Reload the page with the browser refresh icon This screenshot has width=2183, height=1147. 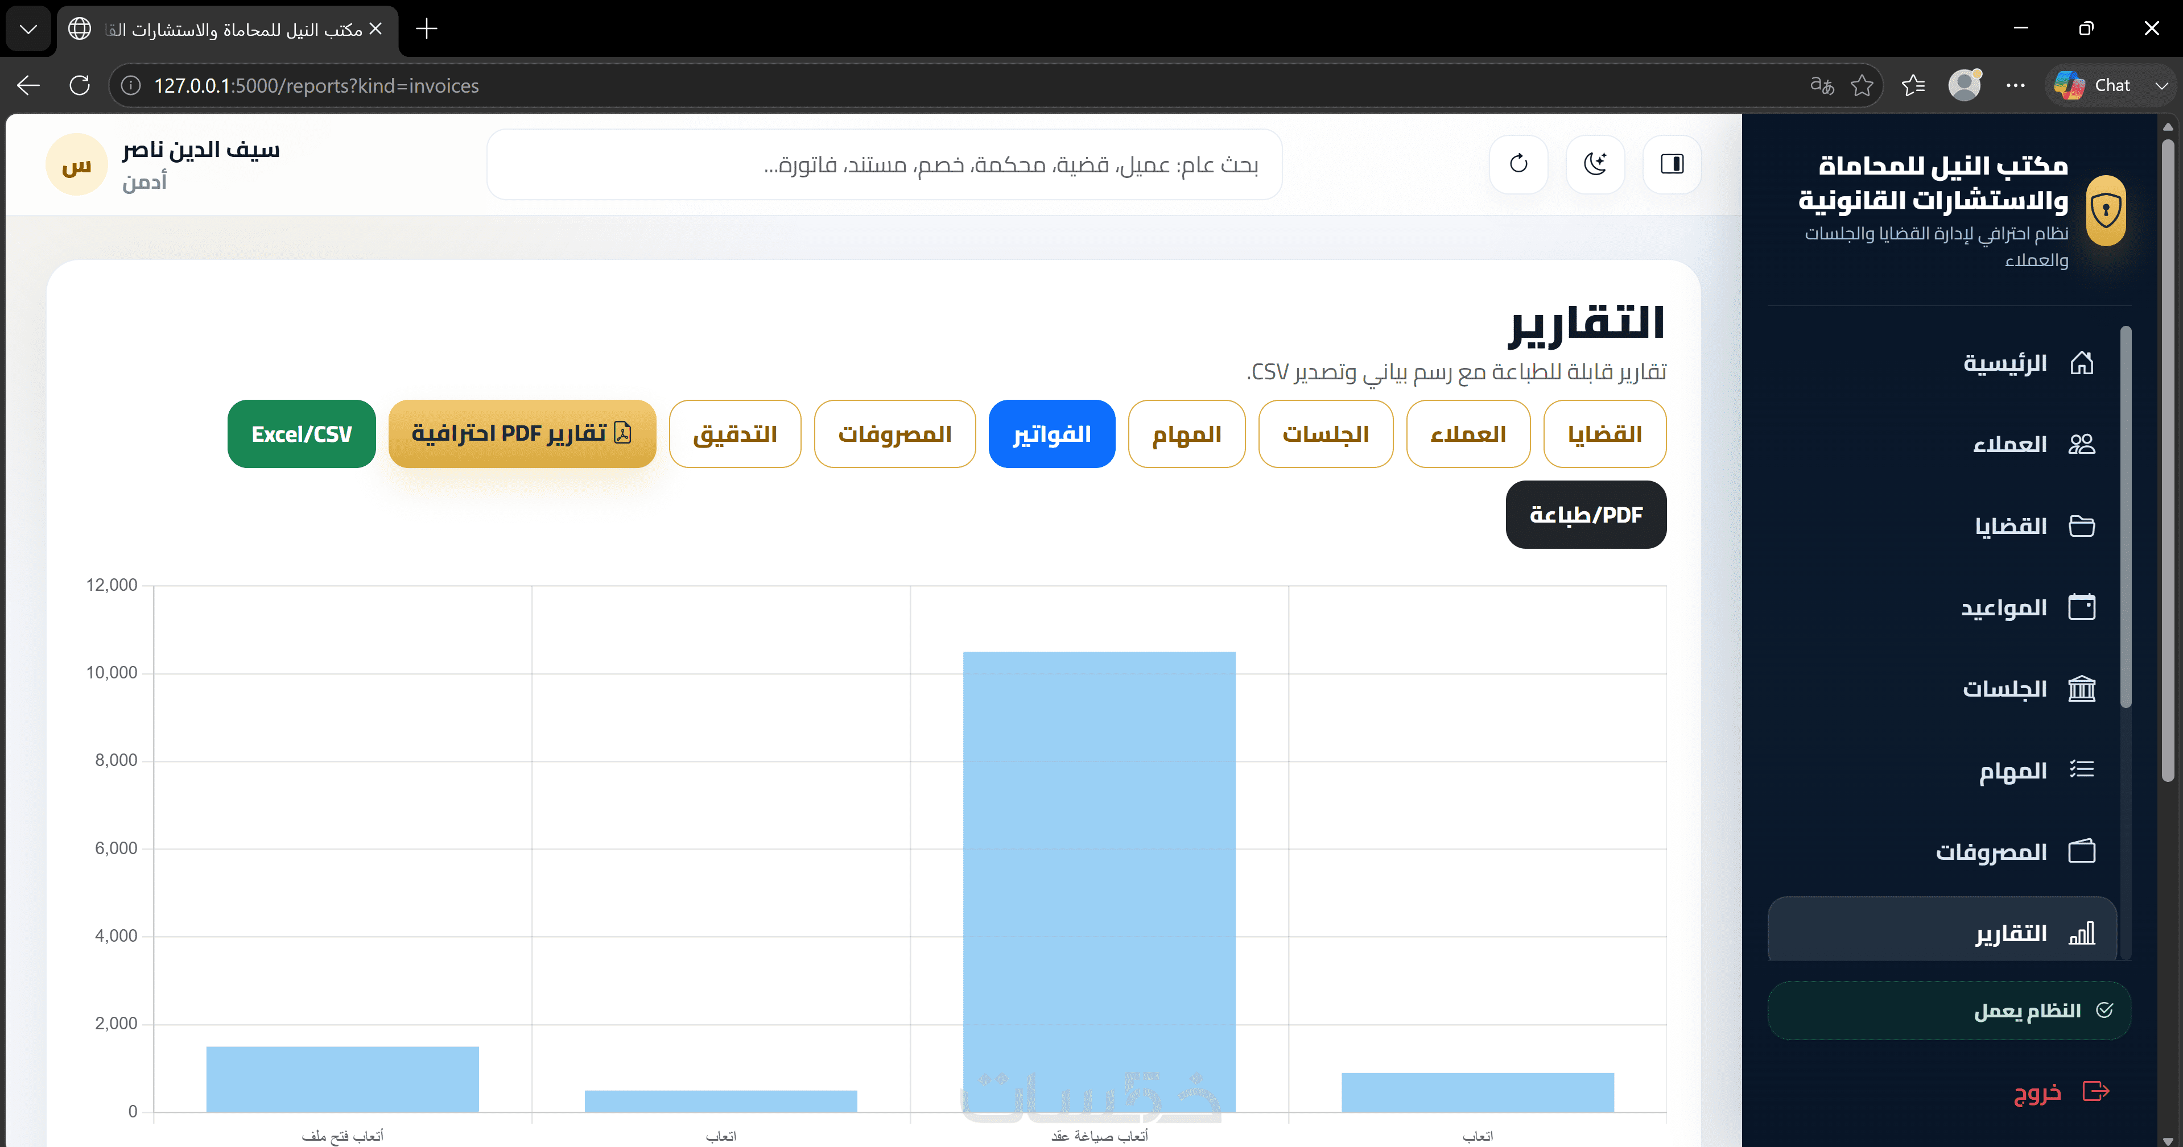pyautogui.click(x=80, y=85)
